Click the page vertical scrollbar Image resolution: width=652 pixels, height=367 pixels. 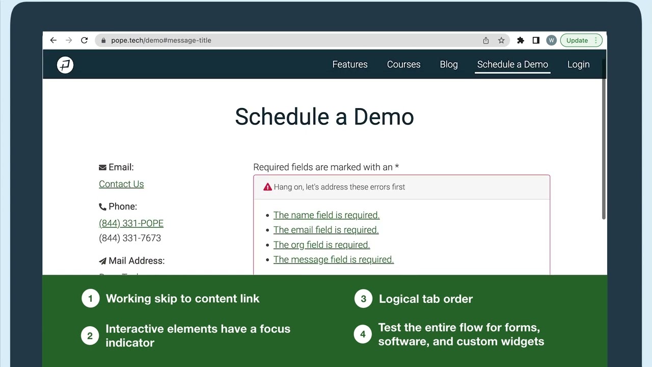pos(604,139)
